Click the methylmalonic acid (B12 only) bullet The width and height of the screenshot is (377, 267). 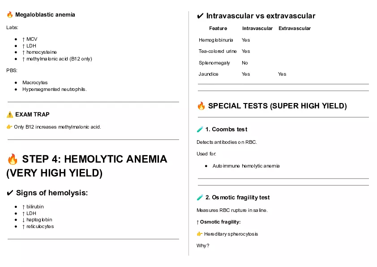[x=59, y=59]
